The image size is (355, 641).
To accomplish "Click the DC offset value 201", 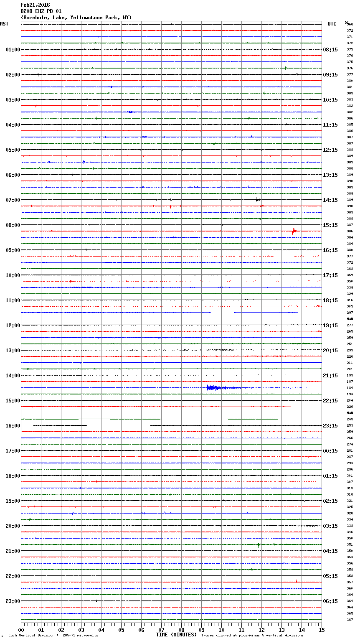I will pyautogui.click(x=350, y=369).
